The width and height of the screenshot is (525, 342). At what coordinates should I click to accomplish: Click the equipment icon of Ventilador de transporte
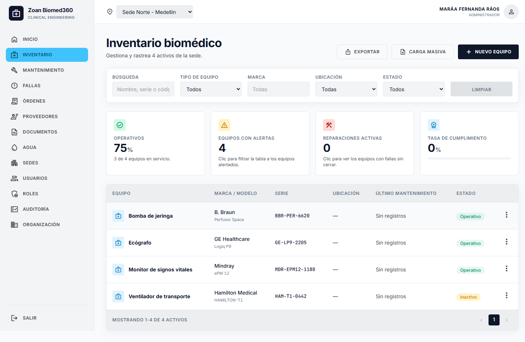(118, 296)
